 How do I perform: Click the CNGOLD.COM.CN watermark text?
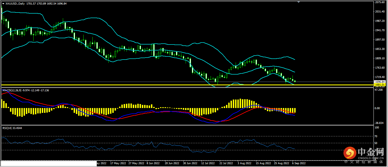(371, 159)
